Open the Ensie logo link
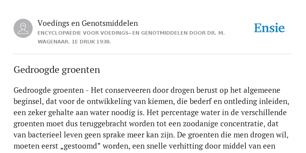The height and width of the screenshot is (153, 306). (x=269, y=28)
